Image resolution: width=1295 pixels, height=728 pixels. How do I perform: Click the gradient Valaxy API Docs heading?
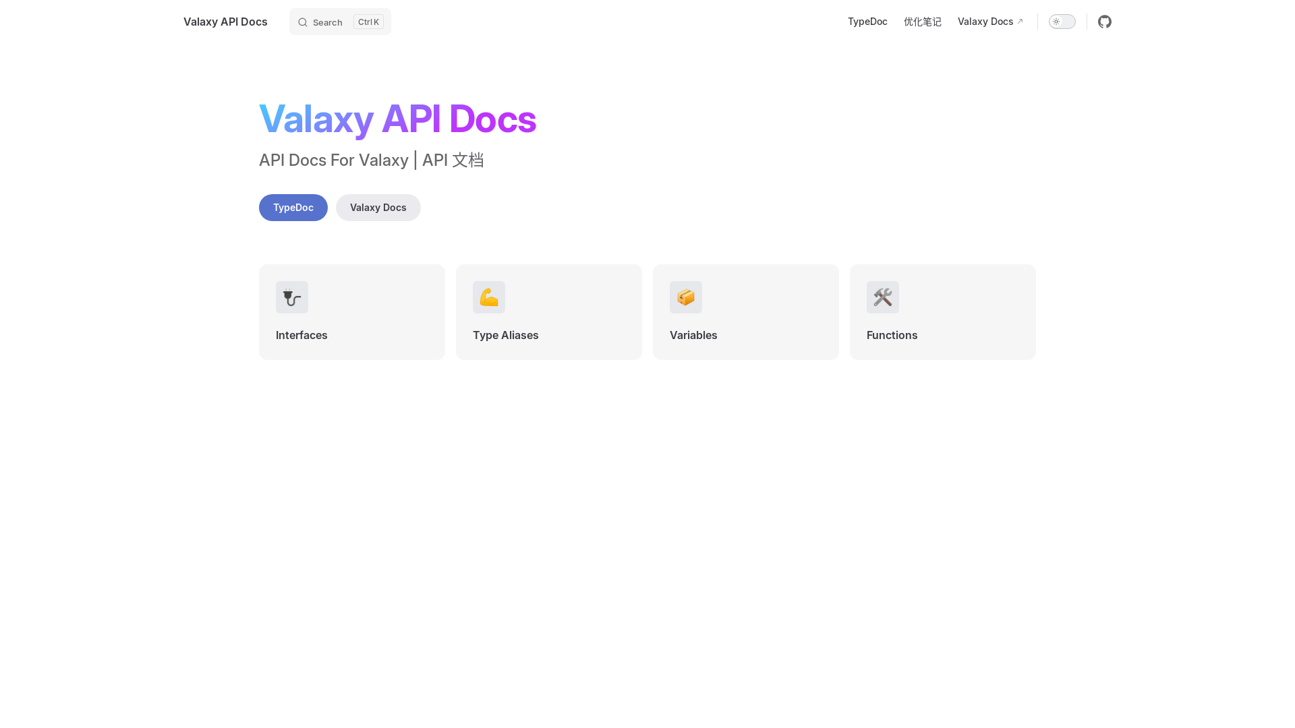(397, 119)
